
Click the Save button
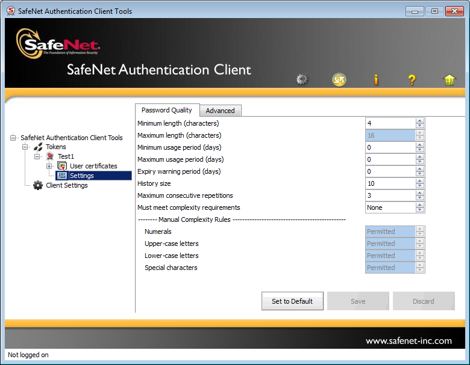(x=358, y=301)
